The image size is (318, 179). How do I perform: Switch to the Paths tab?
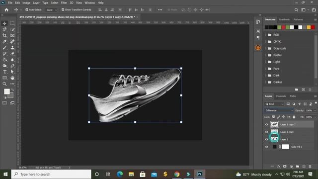293,96
